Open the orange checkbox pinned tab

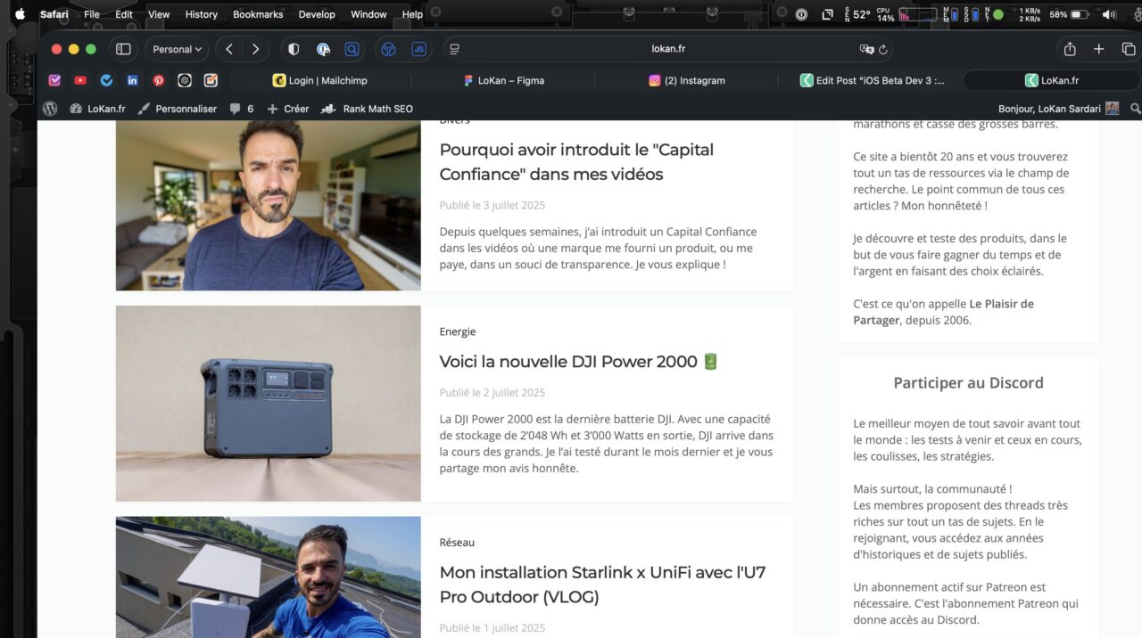point(211,80)
